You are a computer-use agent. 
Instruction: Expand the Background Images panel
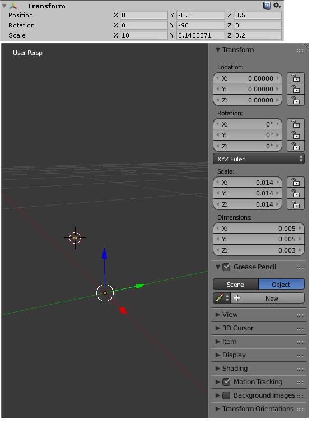pyautogui.click(x=218, y=395)
